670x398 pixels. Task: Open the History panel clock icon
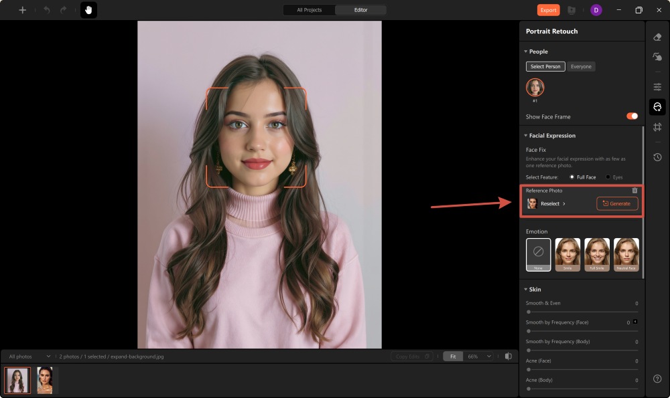tap(657, 157)
